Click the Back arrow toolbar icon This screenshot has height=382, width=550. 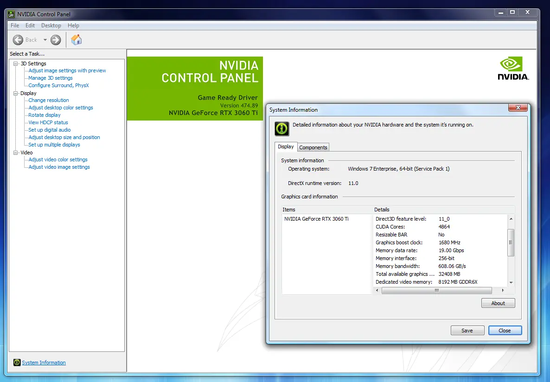[18, 40]
